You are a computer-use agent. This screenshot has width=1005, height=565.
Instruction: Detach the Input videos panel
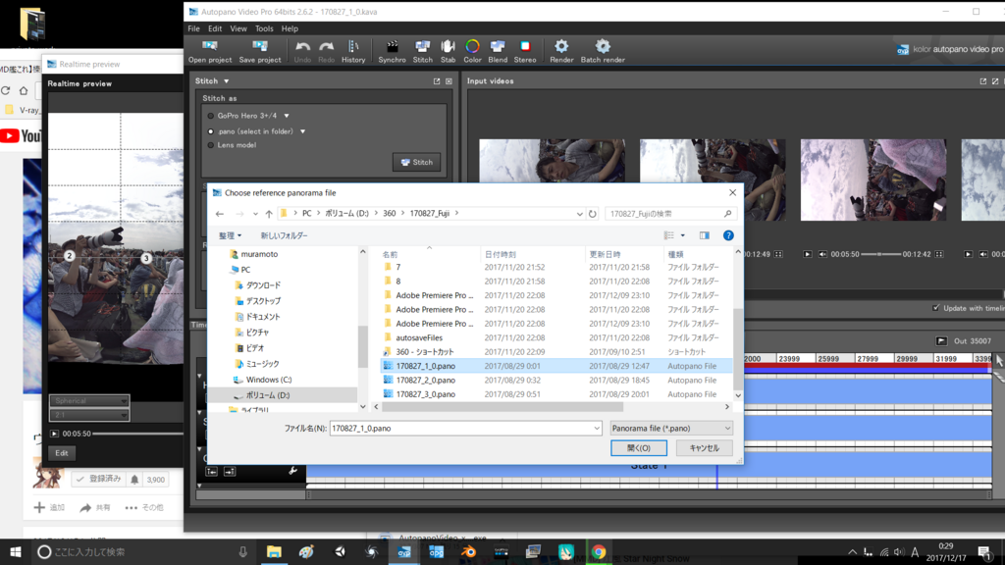tap(983, 81)
